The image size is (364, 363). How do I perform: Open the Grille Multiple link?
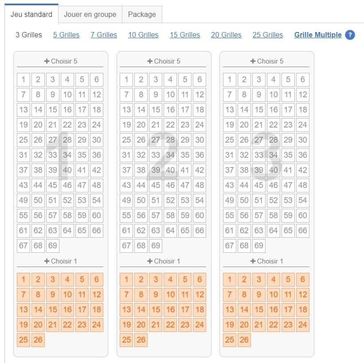click(x=318, y=35)
